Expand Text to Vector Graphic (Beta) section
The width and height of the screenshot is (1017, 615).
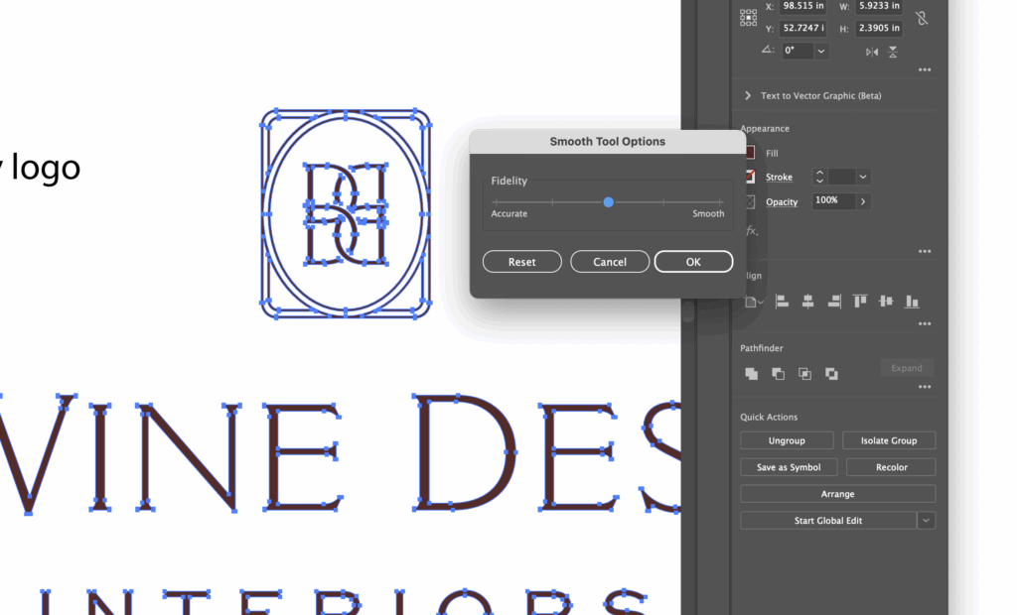pos(748,96)
